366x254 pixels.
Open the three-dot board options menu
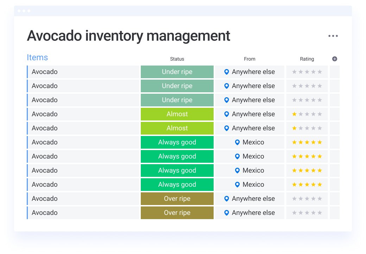click(333, 36)
